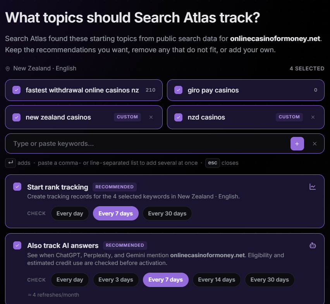Click the 'CUSTOM' badge on new zealand casinos

point(127,117)
